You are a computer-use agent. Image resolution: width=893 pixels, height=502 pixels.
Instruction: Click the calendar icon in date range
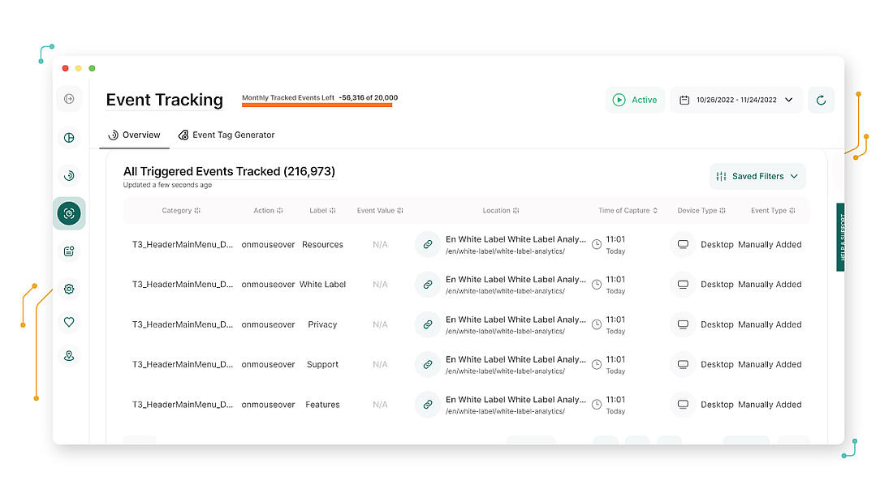click(684, 101)
